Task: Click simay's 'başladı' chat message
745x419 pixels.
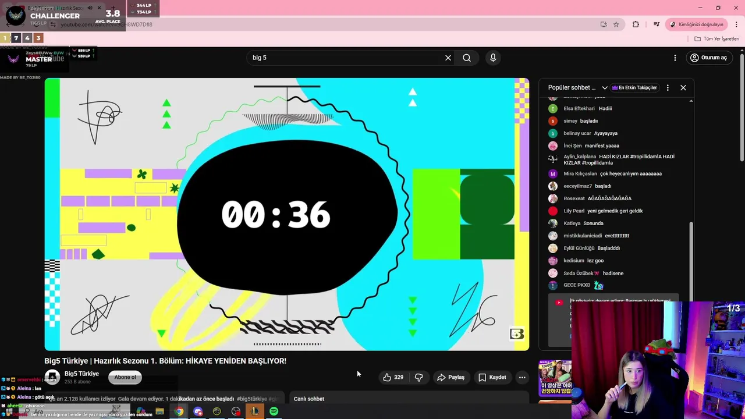Action: coord(616,120)
